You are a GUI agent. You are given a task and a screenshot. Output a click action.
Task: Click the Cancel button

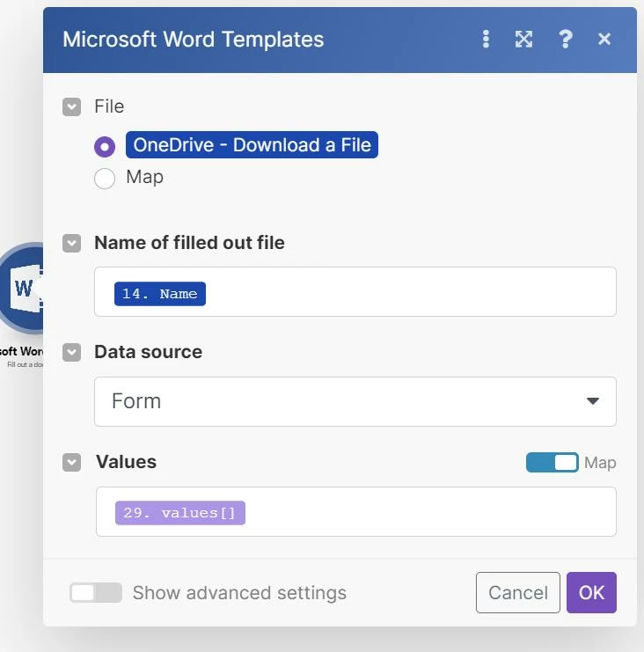pyautogui.click(x=518, y=592)
